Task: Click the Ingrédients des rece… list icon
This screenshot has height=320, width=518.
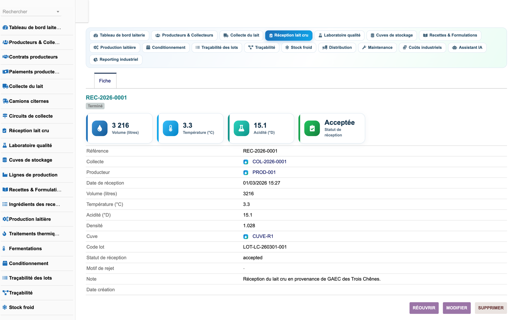Action: tap(5, 204)
